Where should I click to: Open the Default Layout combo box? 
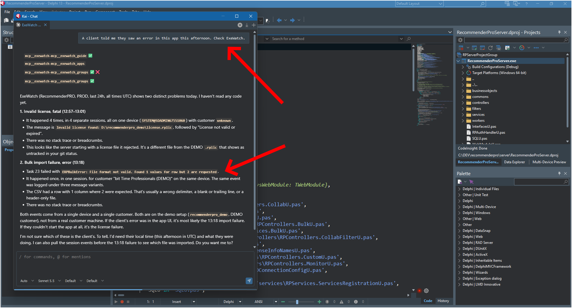(419, 4)
